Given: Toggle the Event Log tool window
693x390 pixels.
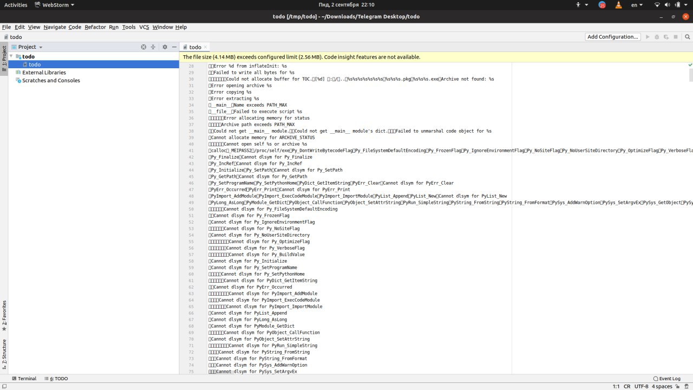Looking at the screenshot, I should (x=667, y=379).
